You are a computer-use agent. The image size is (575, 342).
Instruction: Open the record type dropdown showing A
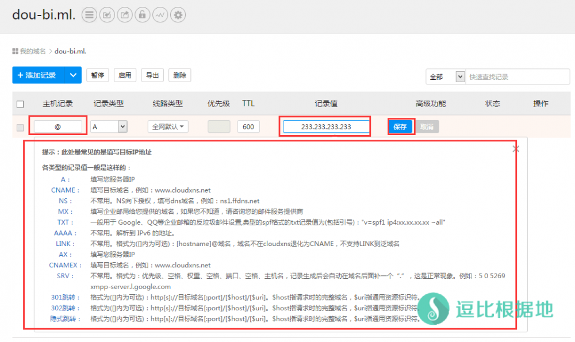click(109, 126)
